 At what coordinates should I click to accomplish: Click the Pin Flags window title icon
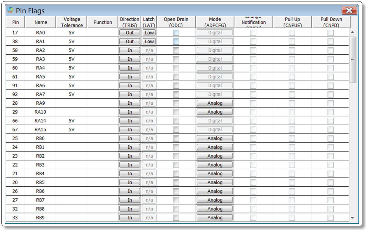10,11
